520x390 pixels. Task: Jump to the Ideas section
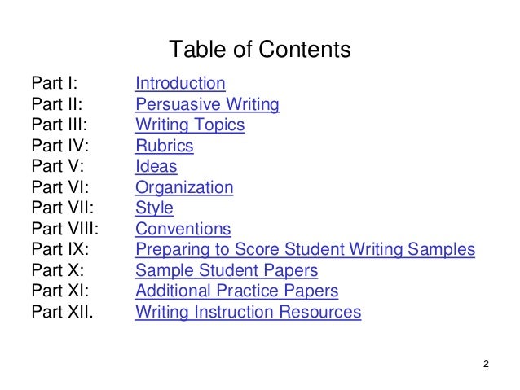pos(156,166)
